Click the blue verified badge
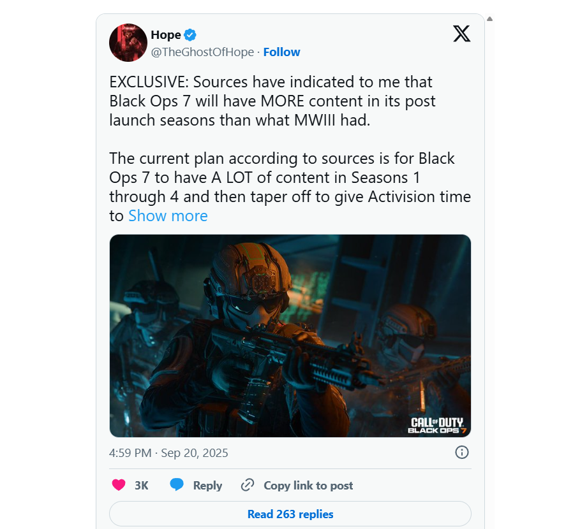The image size is (566, 529). point(190,35)
